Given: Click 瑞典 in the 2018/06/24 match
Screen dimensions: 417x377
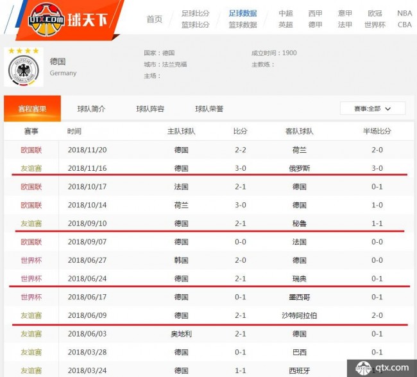Looking at the screenshot, I should 300,279.
